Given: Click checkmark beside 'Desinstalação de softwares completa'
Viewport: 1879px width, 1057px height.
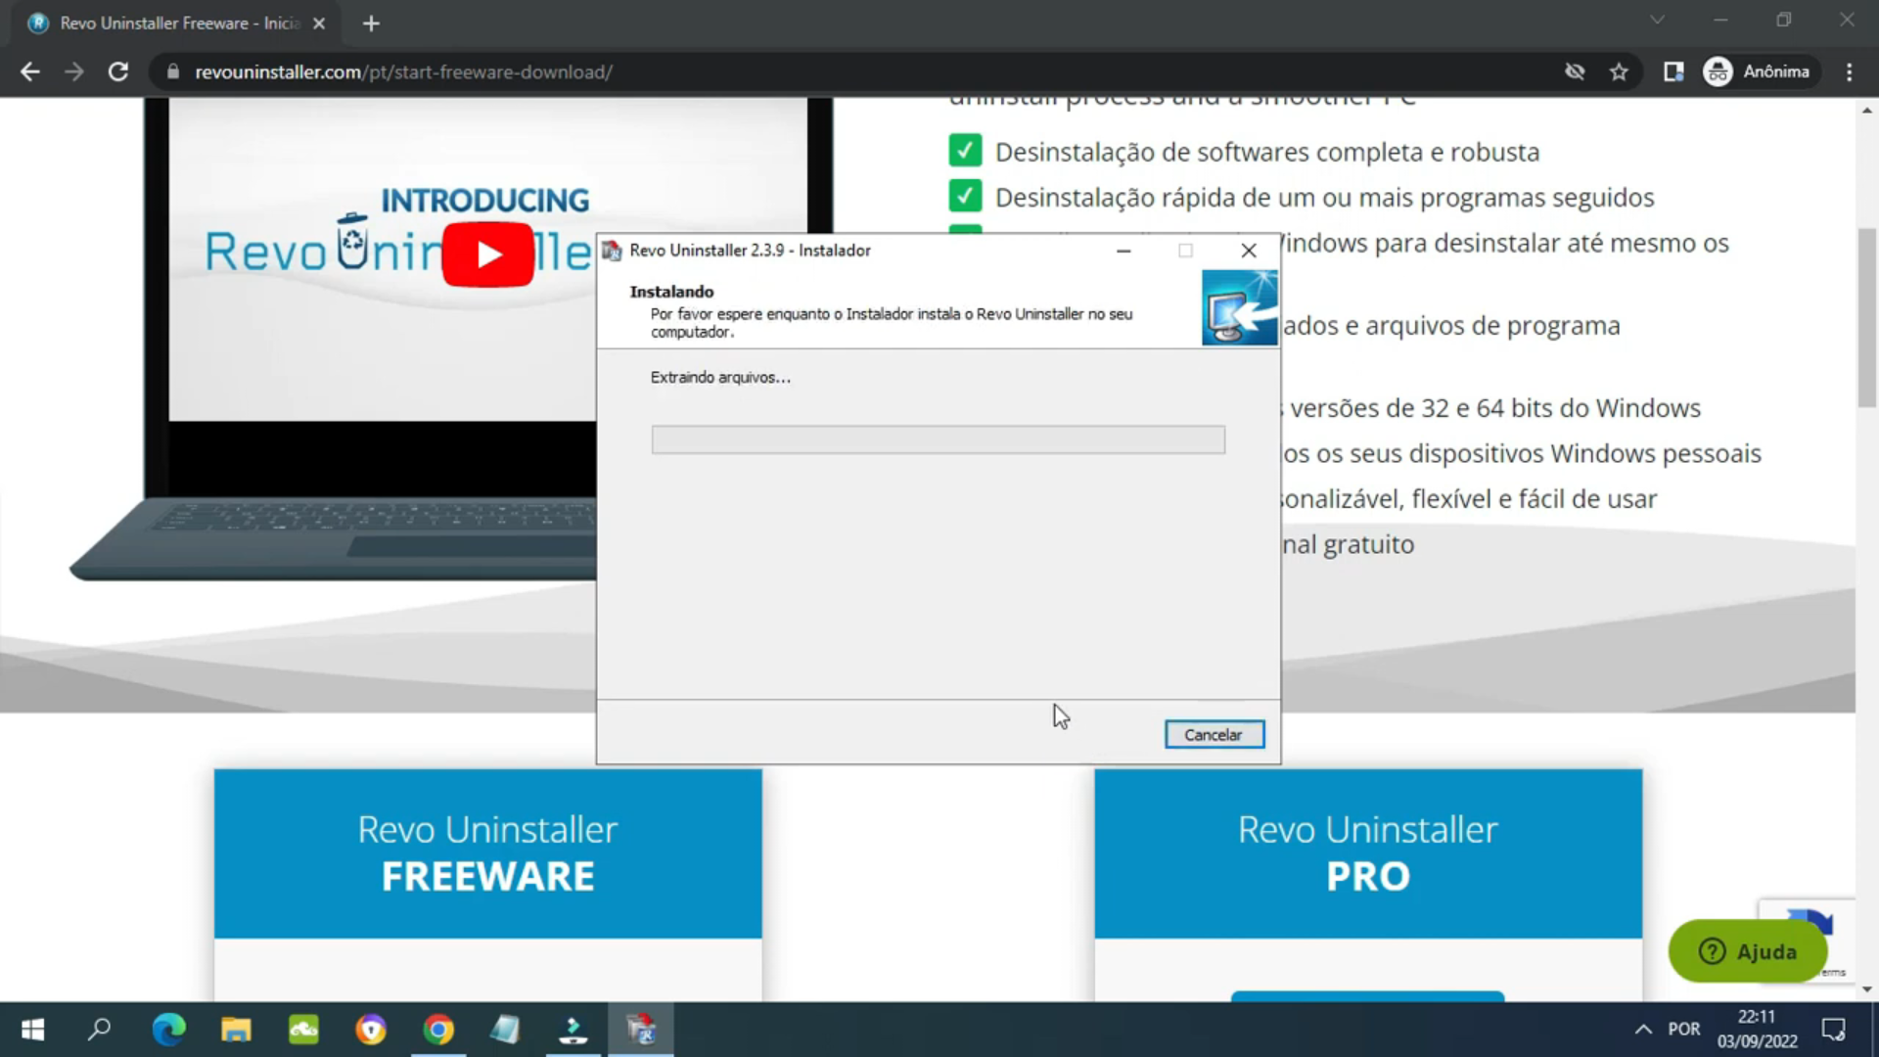Looking at the screenshot, I should click(x=965, y=151).
